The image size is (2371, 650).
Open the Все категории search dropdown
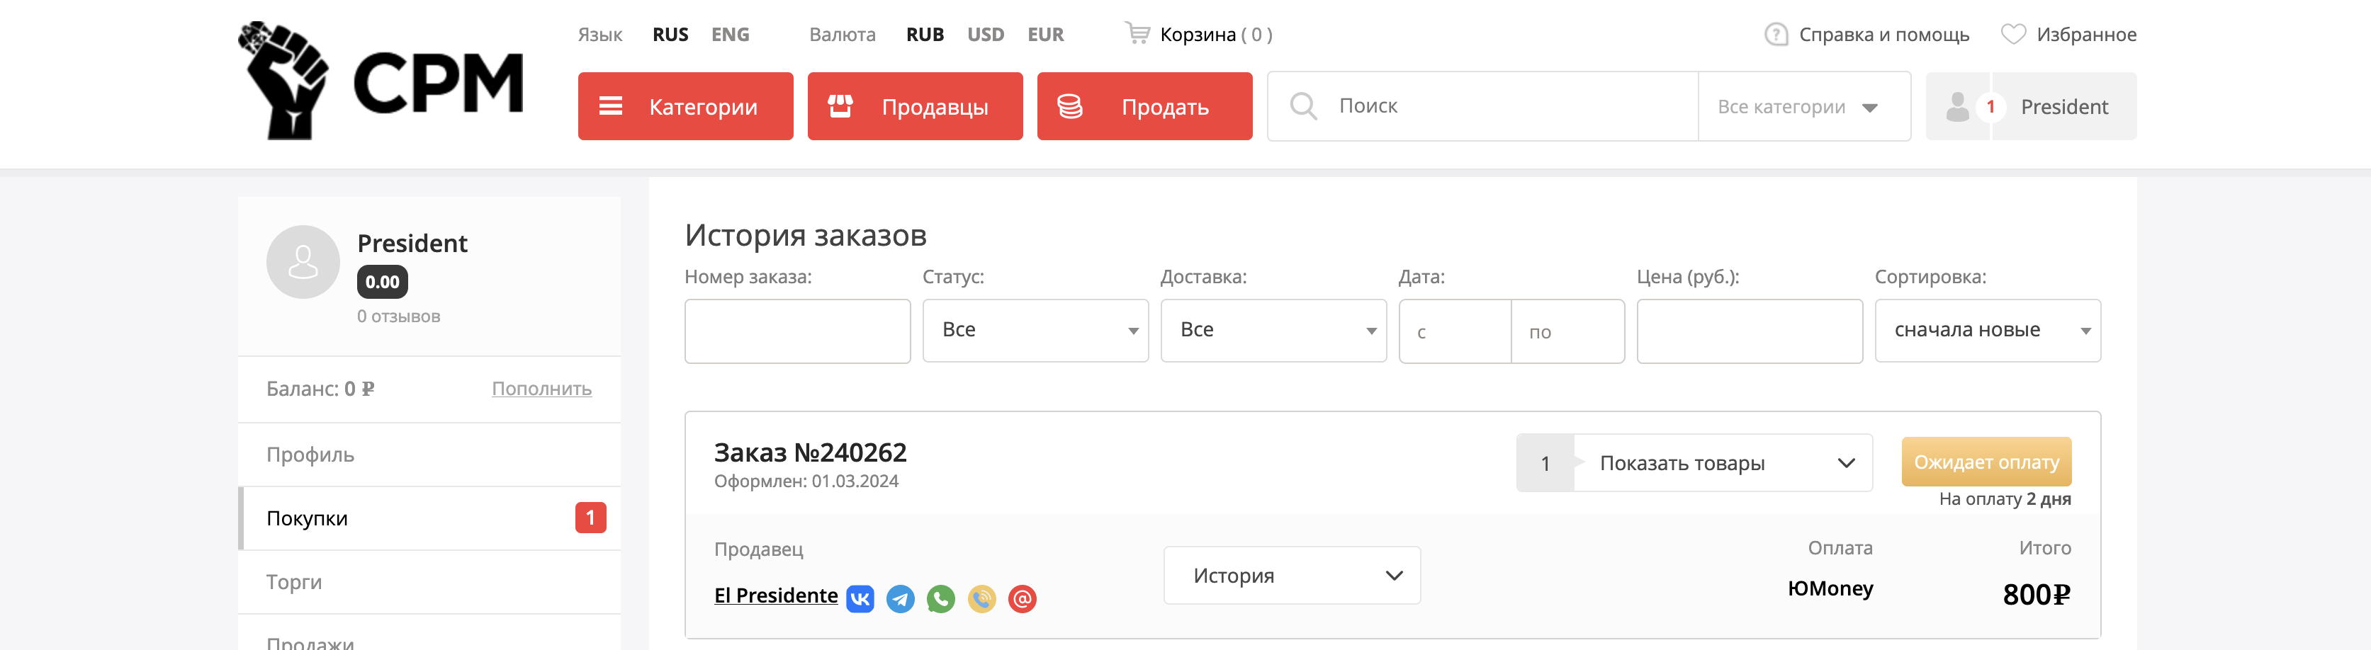click(x=1803, y=107)
